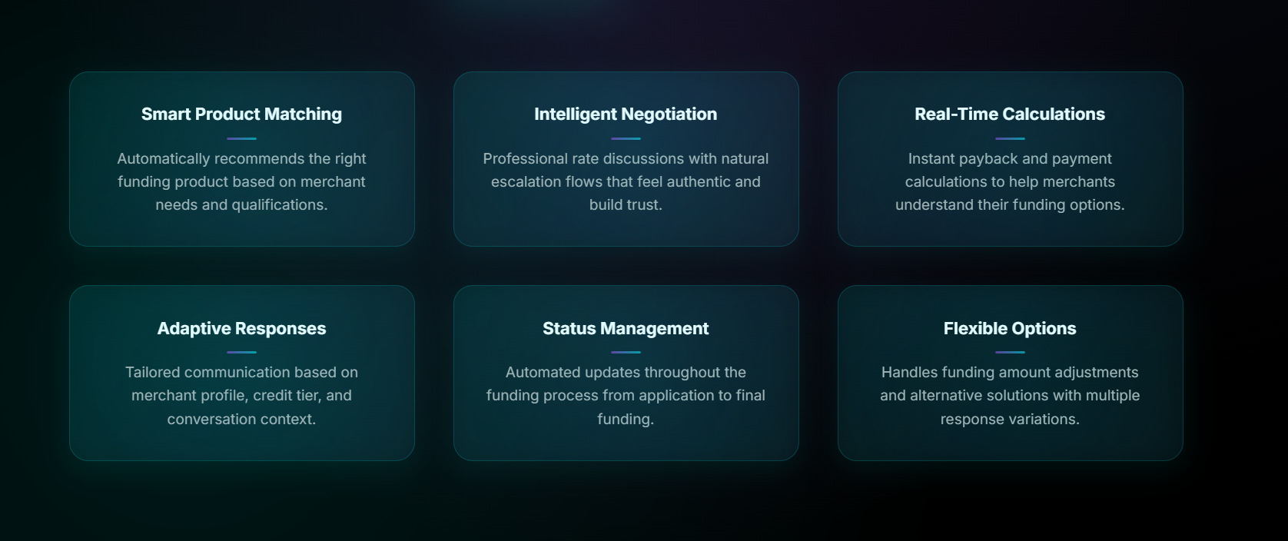Click the Status Management heading
1288x541 pixels.
pos(626,329)
